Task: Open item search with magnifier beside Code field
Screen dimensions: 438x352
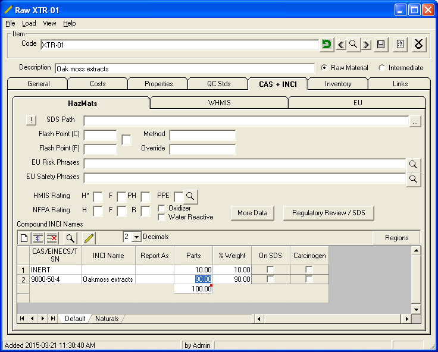Action: (x=353, y=44)
